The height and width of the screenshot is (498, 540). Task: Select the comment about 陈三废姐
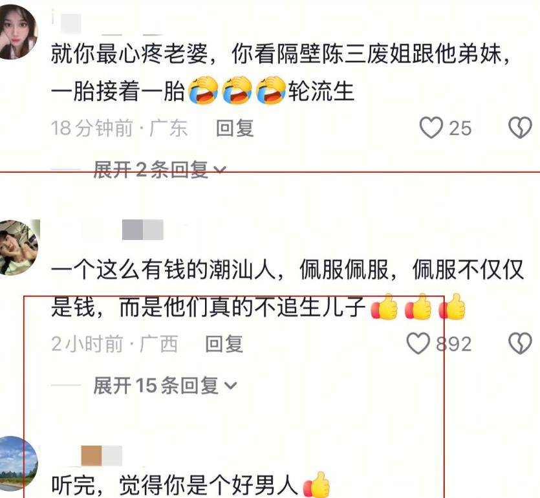[281, 72]
